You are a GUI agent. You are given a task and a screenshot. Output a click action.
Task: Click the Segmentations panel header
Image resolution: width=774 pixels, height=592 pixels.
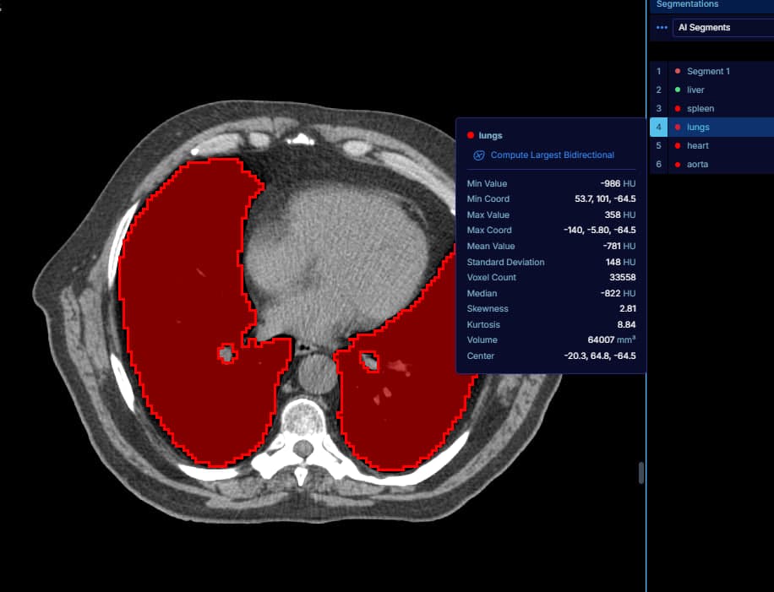pyautogui.click(x=710, y=5)
